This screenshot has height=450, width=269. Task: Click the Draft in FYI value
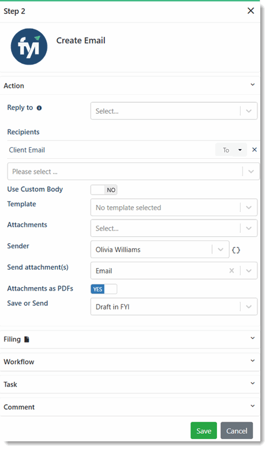click(113, 307)
